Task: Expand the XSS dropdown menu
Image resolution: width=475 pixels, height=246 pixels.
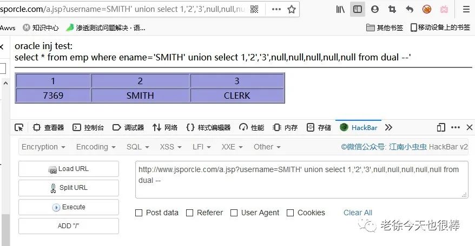Action: click(x=170, y=147)
